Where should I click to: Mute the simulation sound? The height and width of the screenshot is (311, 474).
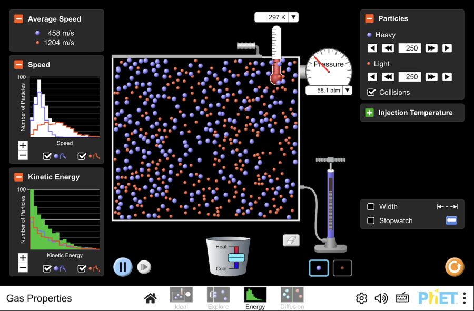(381, 298)
